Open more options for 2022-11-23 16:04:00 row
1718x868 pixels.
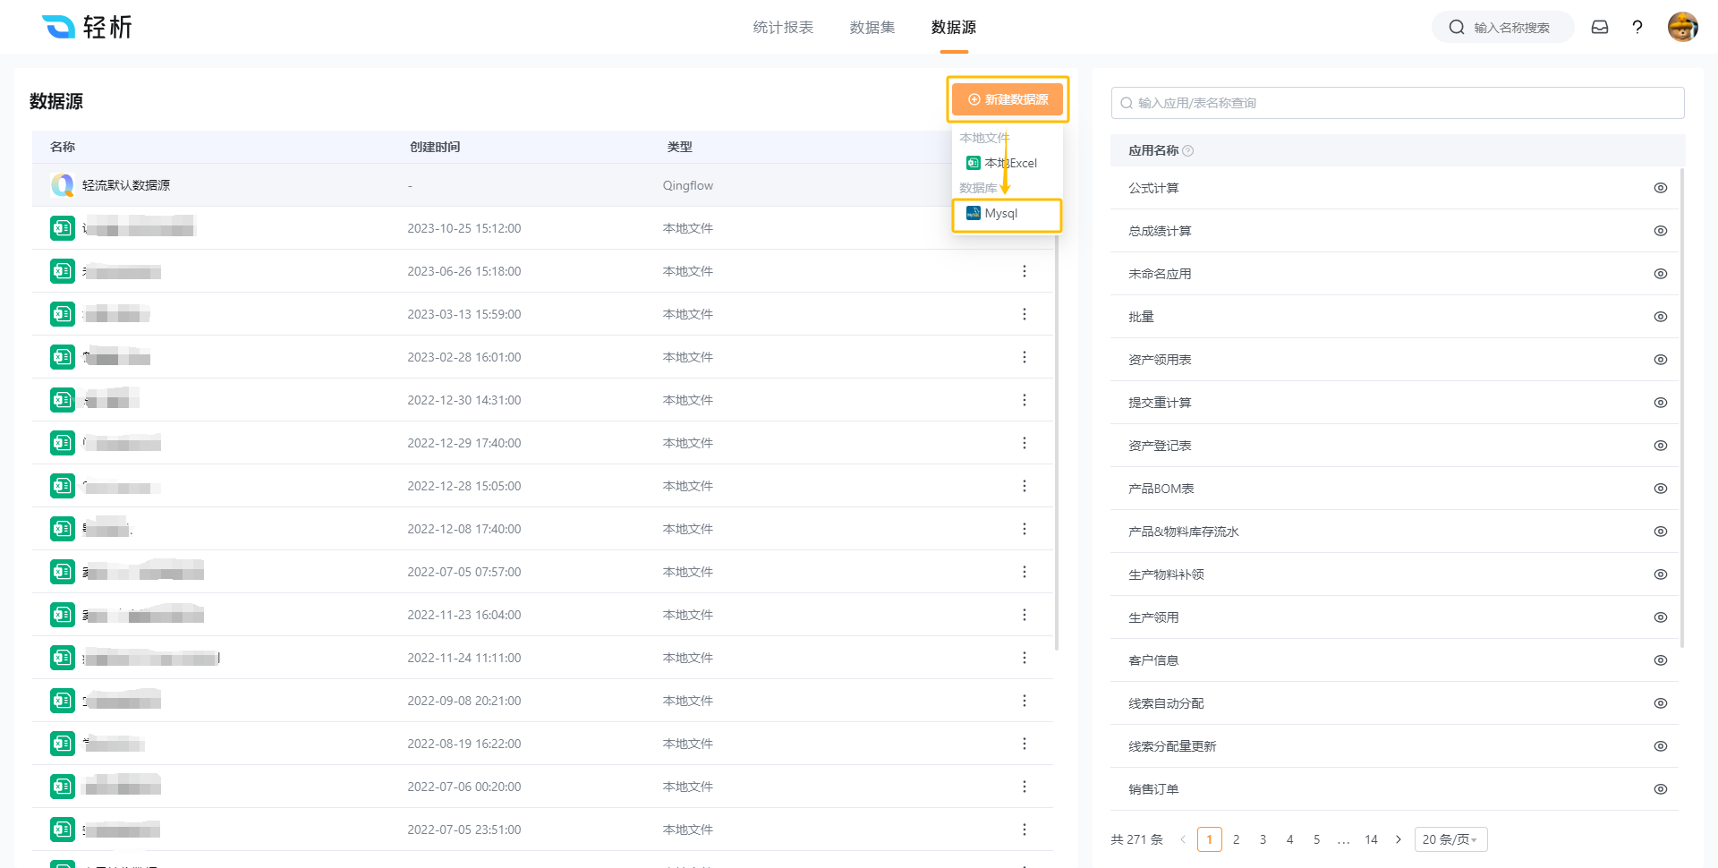click(x=1025, y=615)
